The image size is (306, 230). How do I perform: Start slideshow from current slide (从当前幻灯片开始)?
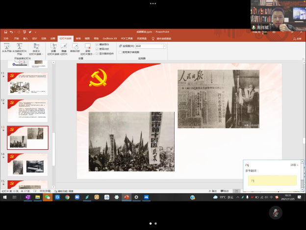click(19, 49)
